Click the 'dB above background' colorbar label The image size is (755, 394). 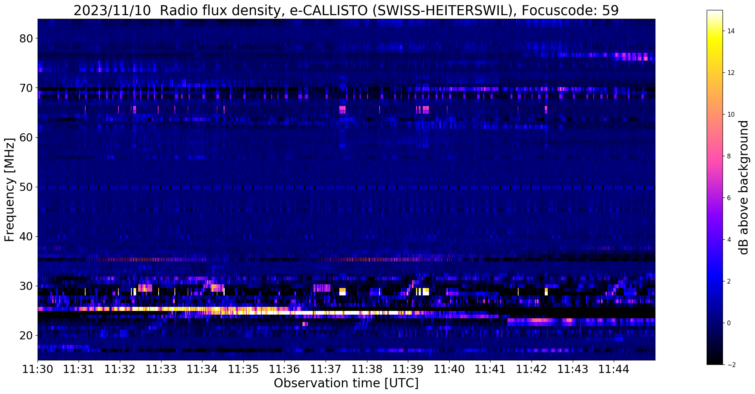tap(744, 188)
